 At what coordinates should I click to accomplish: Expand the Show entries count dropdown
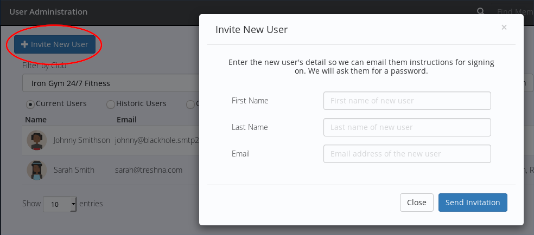pos(60,204)
